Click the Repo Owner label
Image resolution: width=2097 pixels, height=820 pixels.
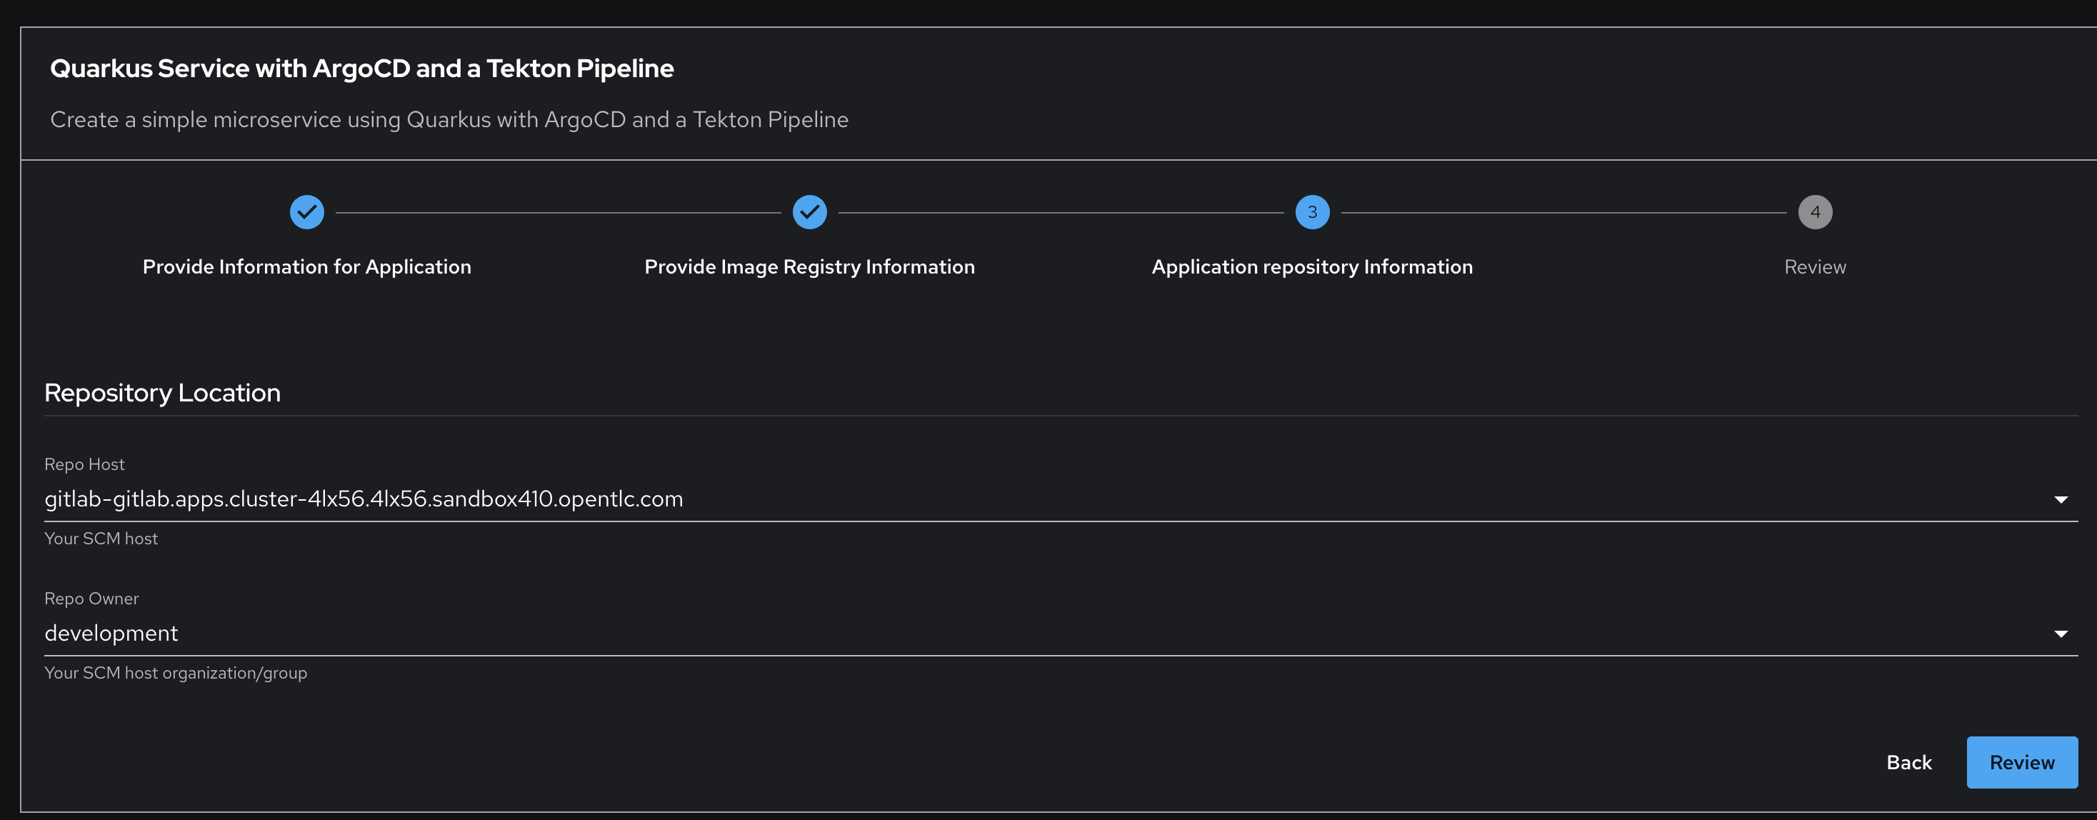click(x=91, y=599)
